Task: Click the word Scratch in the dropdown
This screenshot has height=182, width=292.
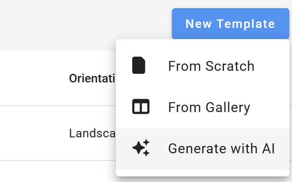Action: (x=230, y=66)
